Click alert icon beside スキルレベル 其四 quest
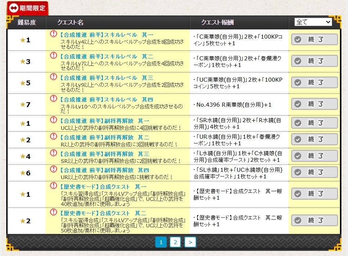 tap(54, 99)
